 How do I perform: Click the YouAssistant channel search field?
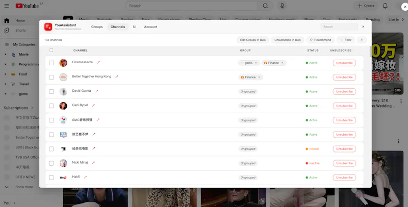tap(339, 27)
